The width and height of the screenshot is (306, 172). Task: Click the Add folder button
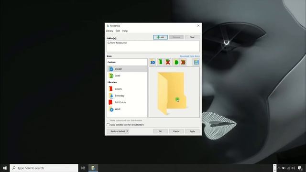[x=161, y=37]
